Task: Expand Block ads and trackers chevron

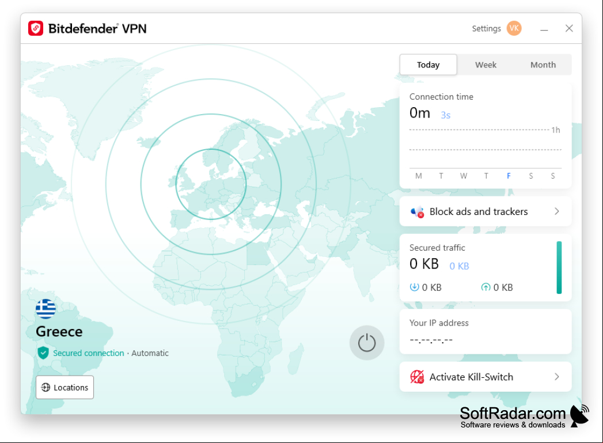Action: [556, 211]
